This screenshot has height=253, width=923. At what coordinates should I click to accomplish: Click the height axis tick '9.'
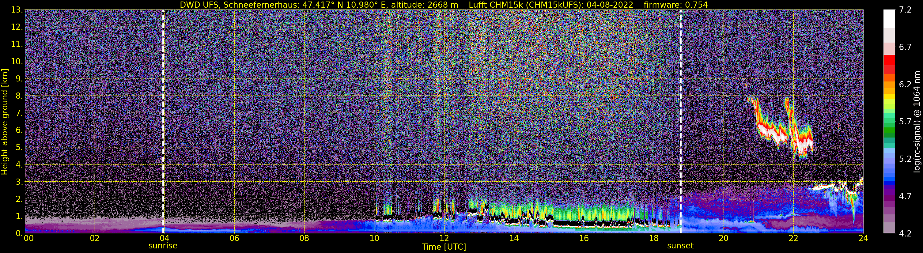(x=19, y=79)
